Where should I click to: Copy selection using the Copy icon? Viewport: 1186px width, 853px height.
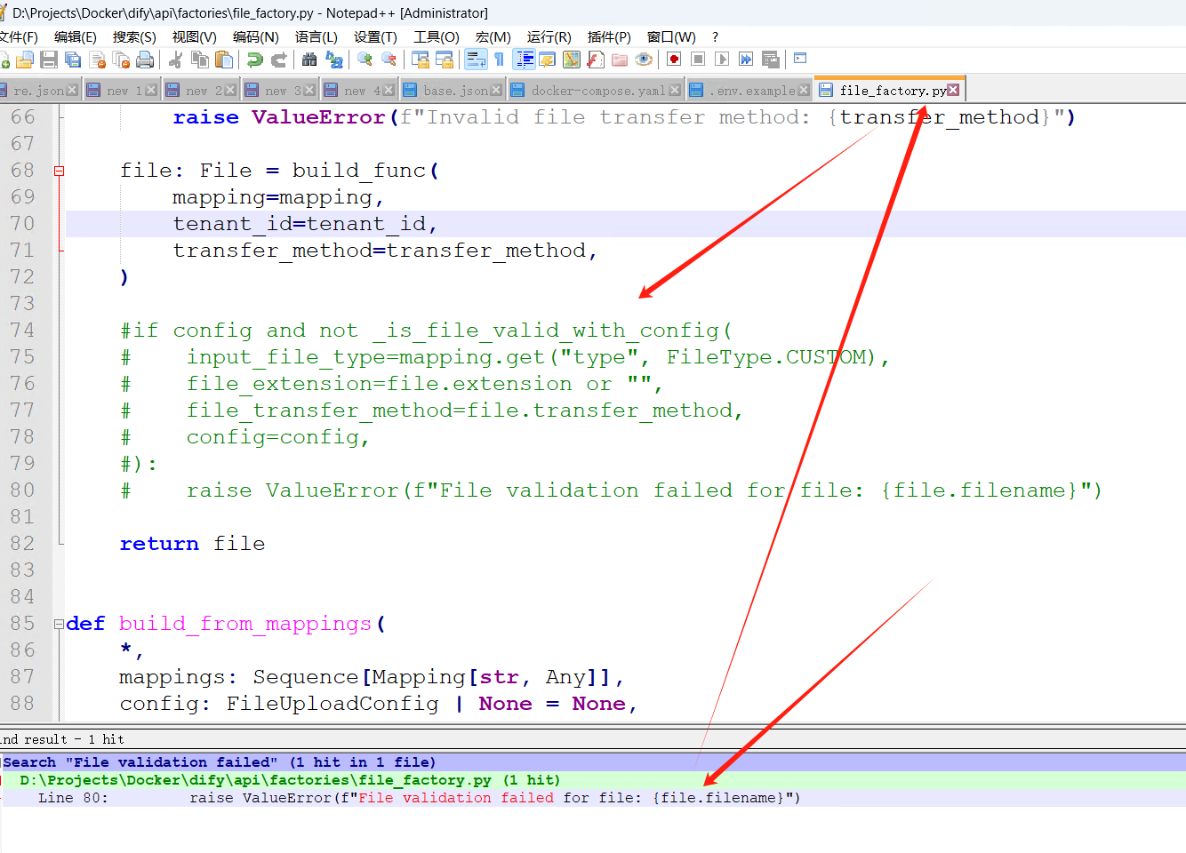click(200, 60)
